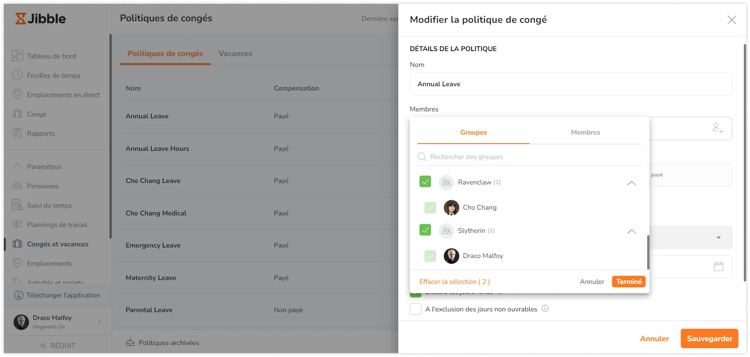Click the Congé briefcase icon
Screen dimensions: 750x357
click(17, 114)
